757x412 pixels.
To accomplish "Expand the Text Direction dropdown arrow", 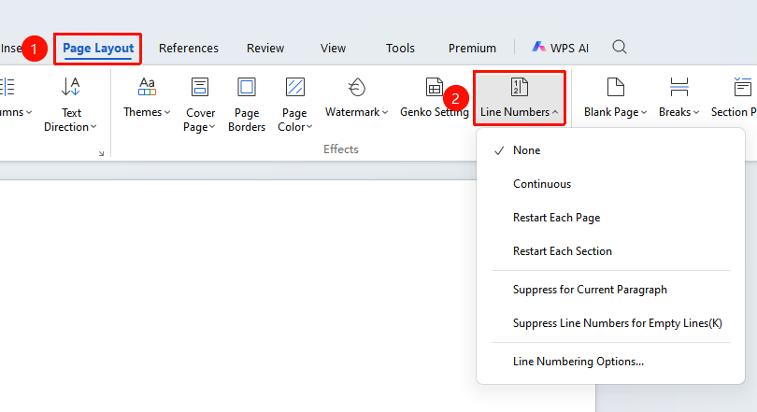I will coord(93,127).
